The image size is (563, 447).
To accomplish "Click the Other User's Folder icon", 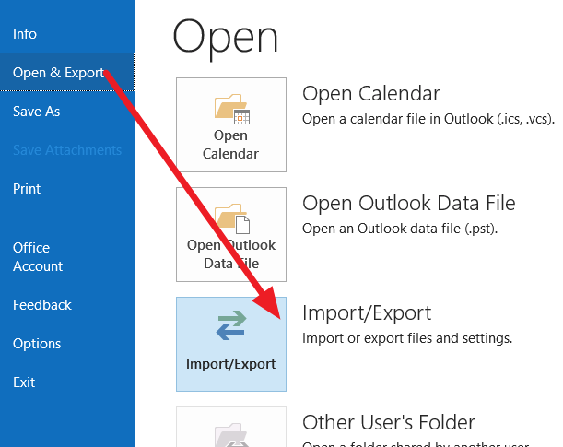I will click(x=232, y=435).
